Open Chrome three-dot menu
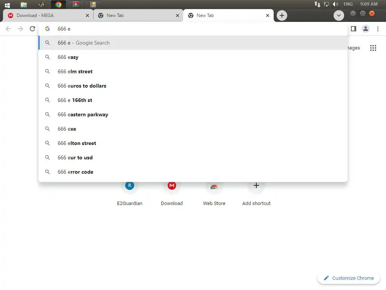 click(x=378, y=29)
